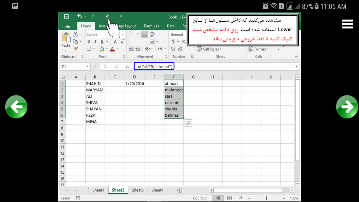The image size is (359, 202).
Task: Open the Sheet1 tab
Action: click(98, 190)
